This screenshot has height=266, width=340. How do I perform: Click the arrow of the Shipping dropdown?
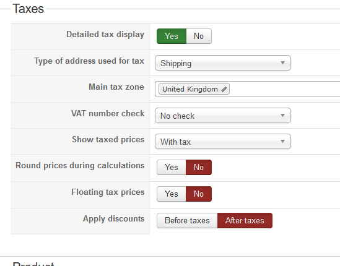tap(282, 63)
